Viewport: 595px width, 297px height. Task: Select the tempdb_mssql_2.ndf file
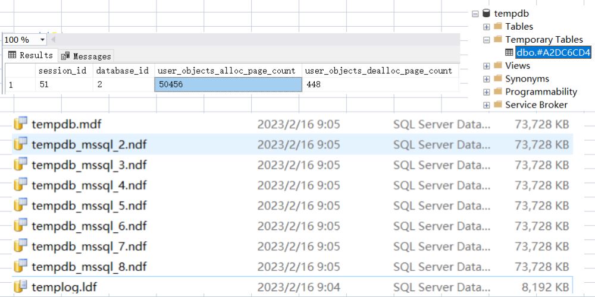[89, 144]
